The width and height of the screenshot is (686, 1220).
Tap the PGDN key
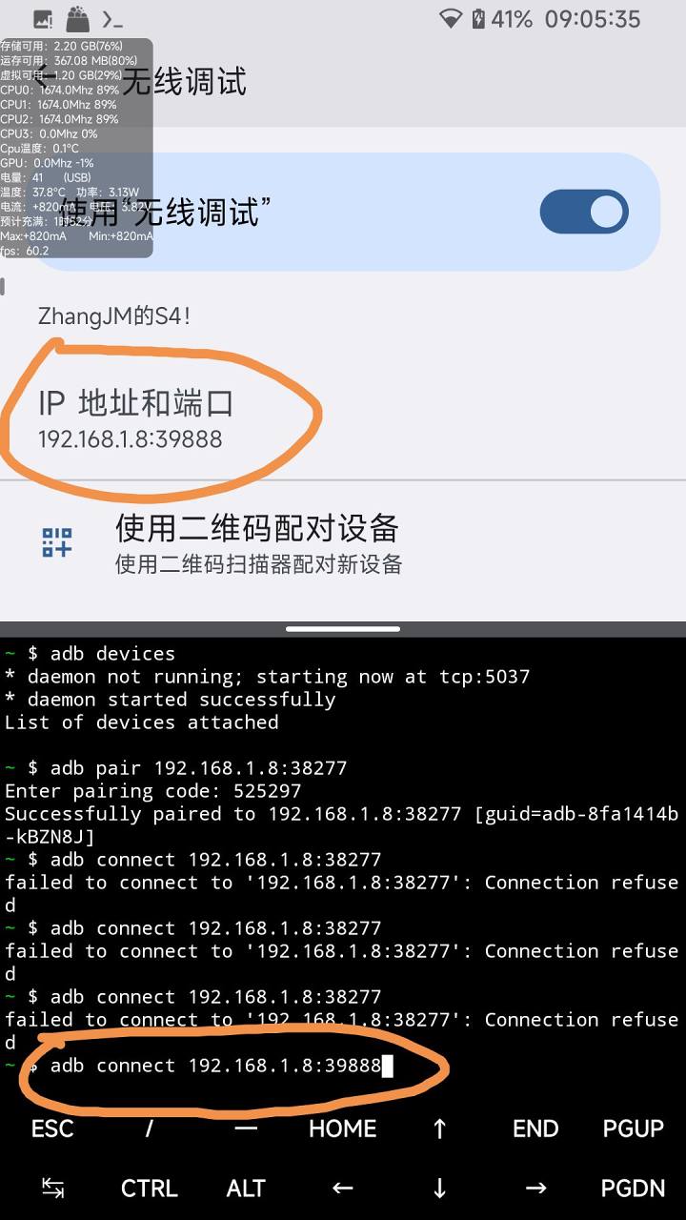(x=634, y=1189)
